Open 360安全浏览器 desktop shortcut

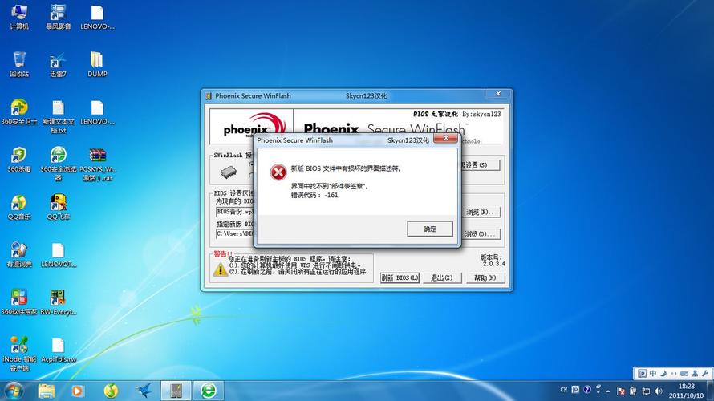[59, 164]
